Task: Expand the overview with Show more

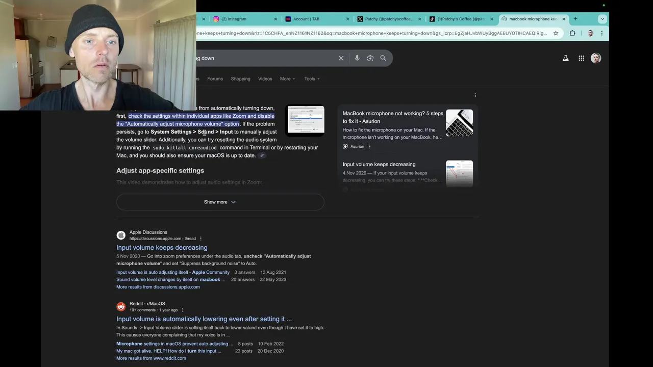Action: point(220,202)
